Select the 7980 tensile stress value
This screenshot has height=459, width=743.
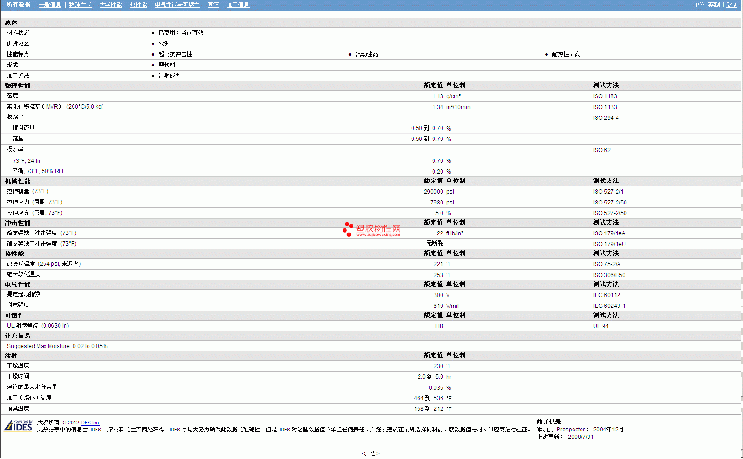[x=437, y=203]
